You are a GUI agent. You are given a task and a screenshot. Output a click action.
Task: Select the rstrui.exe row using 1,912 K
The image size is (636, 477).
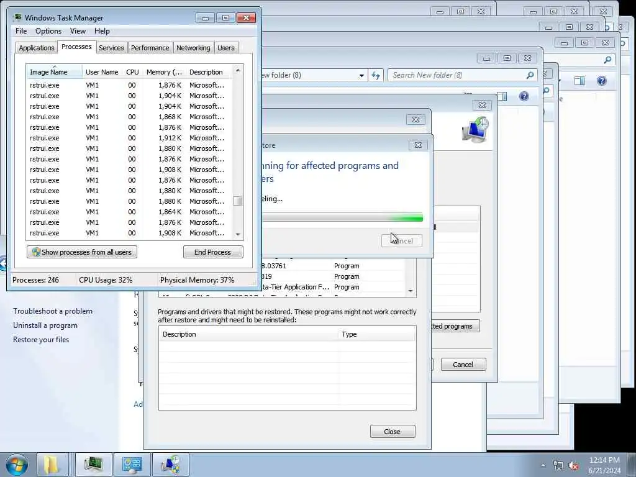coord(129,138)
